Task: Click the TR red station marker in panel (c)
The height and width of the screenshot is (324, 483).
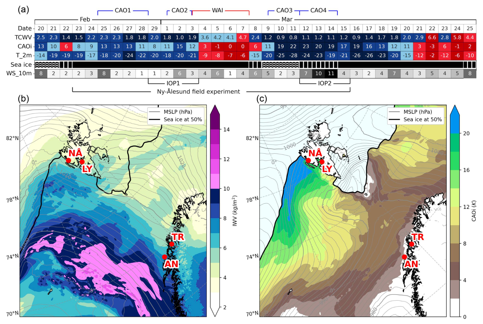Action: click(412, 244)
